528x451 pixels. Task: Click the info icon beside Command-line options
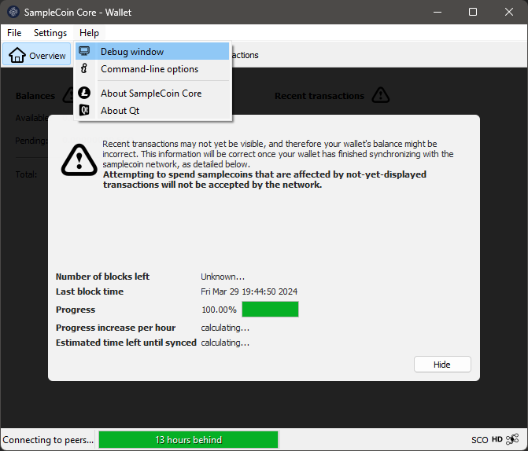pyautogui.click(x=84, y=69)
